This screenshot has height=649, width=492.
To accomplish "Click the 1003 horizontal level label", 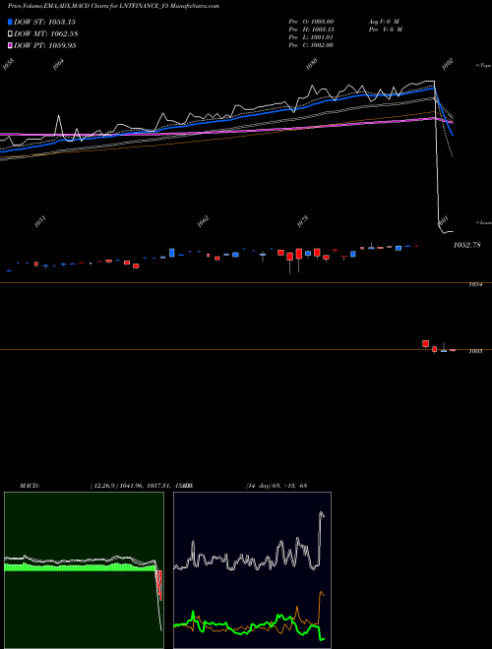I will point(475,351).
